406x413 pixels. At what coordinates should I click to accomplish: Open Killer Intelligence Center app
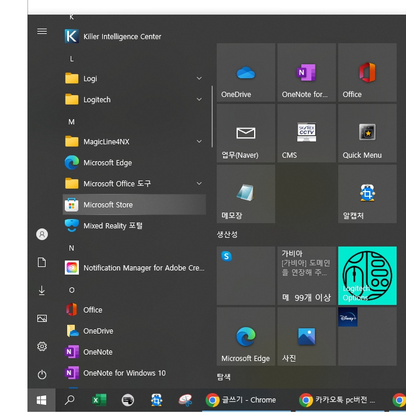click(x=134, y=36)
